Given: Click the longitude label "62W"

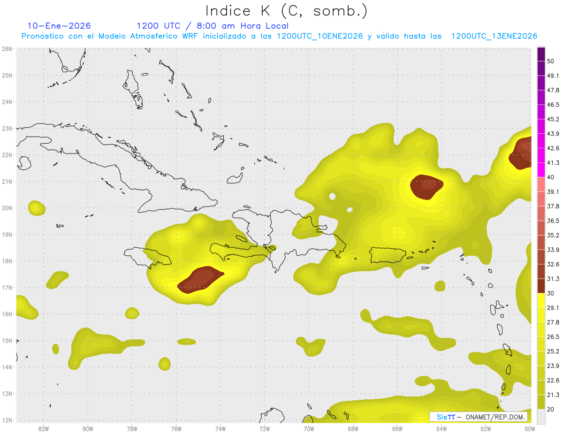Looking at the screenshot, I should click(486, 428).
